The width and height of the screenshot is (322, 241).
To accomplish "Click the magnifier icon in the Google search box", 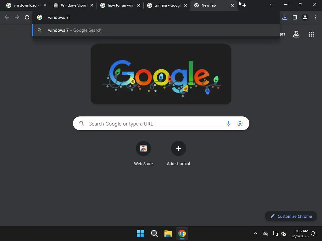I will pyautogui.click(x=82, y=123).
